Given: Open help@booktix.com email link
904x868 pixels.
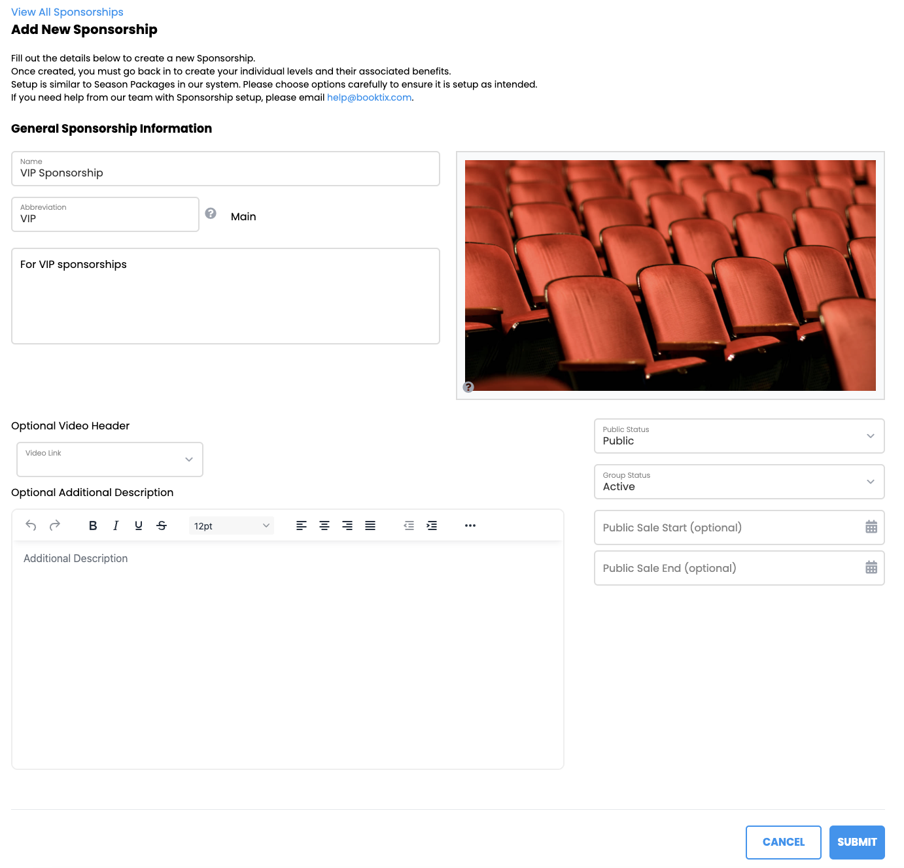Looking at the screenshot, I should (x=370, y=97).
